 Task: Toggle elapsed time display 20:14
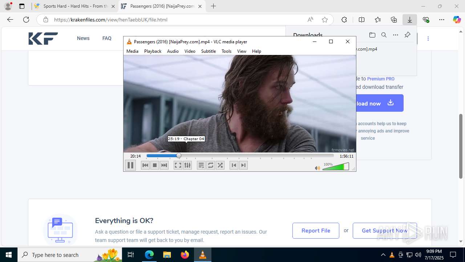(136, 156)
